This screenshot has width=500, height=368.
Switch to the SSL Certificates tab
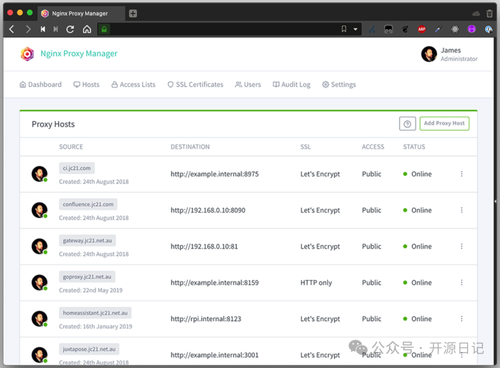click(x=195, y=85)
